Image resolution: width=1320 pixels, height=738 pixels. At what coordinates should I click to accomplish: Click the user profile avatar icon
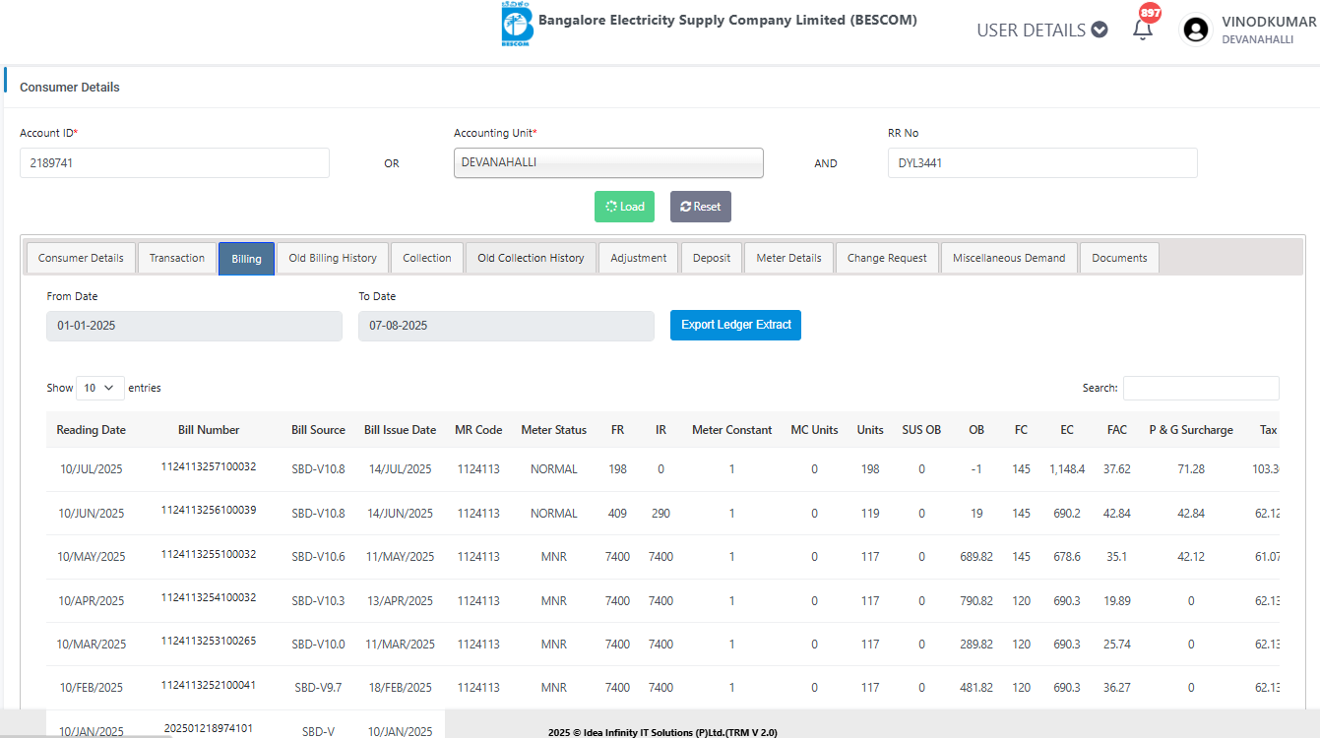(1196, 31)
